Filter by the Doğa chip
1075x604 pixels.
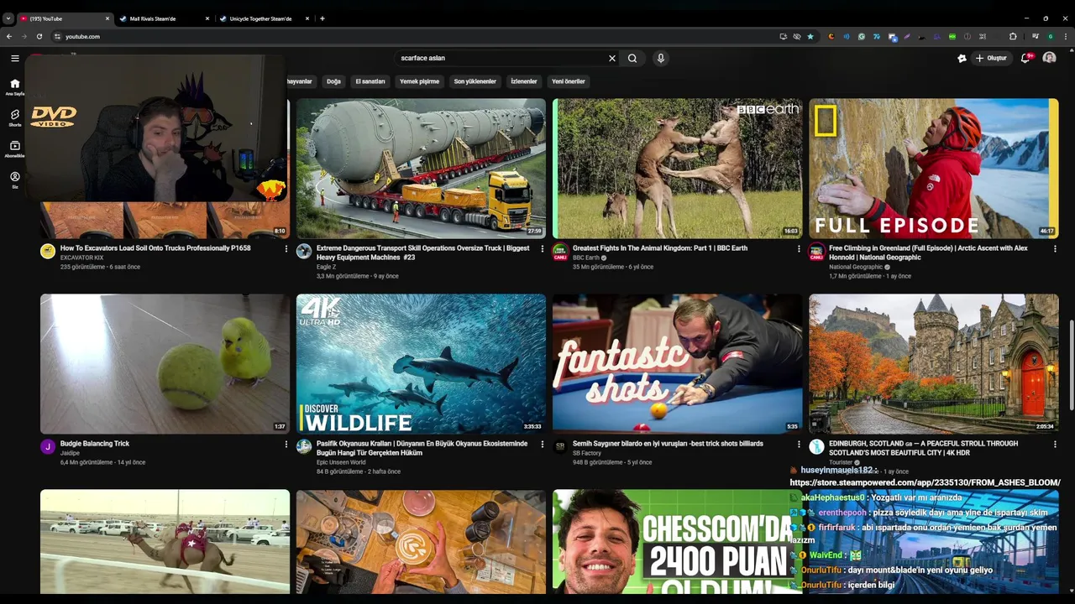[x=333, y=81]
